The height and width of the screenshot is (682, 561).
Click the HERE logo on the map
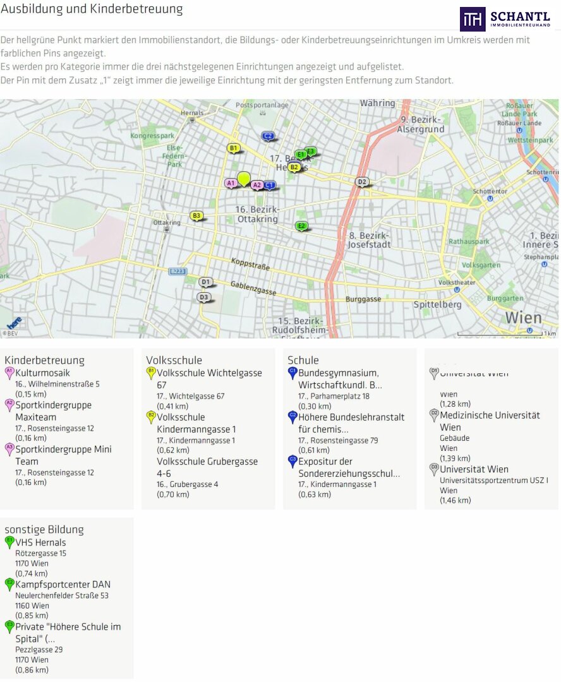tap(15, 323)
